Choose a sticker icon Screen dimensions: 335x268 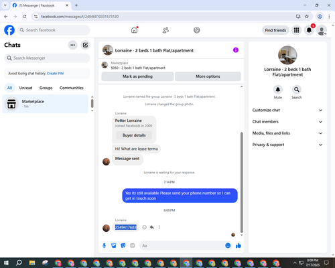[123, 246]
